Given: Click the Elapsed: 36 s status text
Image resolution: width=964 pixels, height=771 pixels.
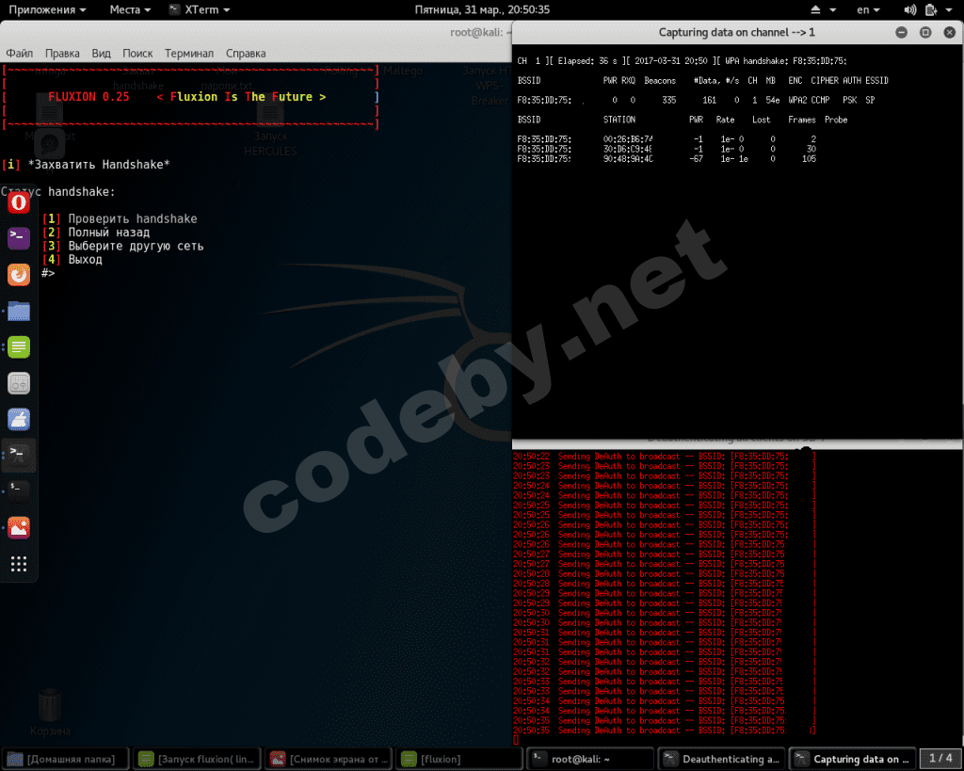Looking at the screenshot, I should tap(587, 61).
